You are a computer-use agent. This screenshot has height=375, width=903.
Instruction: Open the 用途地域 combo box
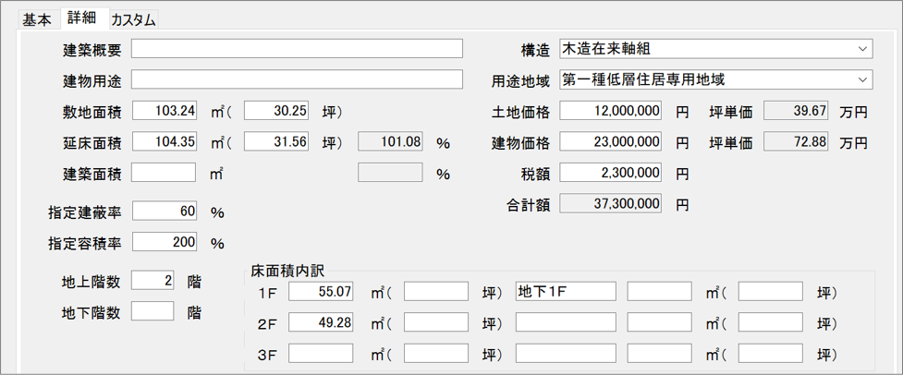coord(862,79)
